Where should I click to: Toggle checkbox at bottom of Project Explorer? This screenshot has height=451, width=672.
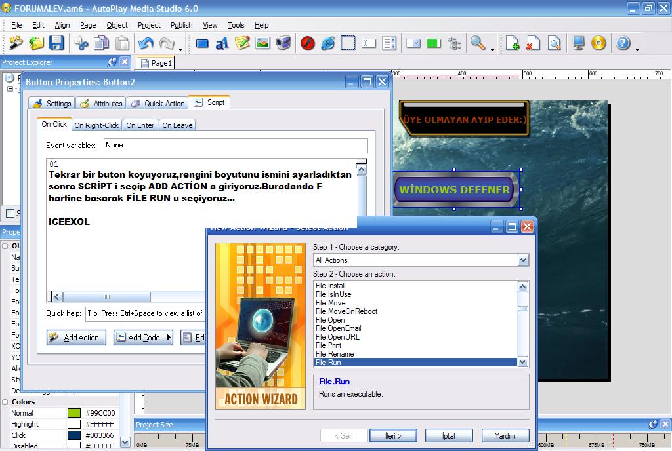coord(10,213)
